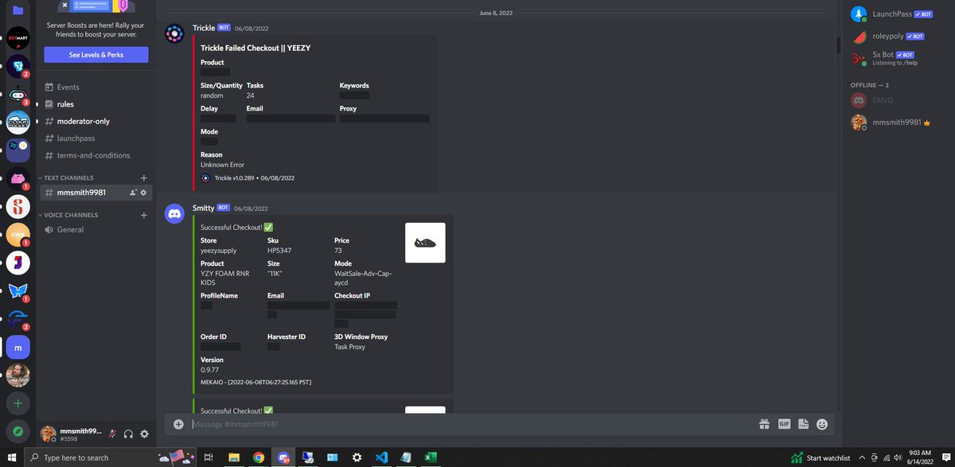Viewport: 955px width, 467px height.
Task: Click the gift Nitro icon in message bar
Action: (x=764, y=424)
